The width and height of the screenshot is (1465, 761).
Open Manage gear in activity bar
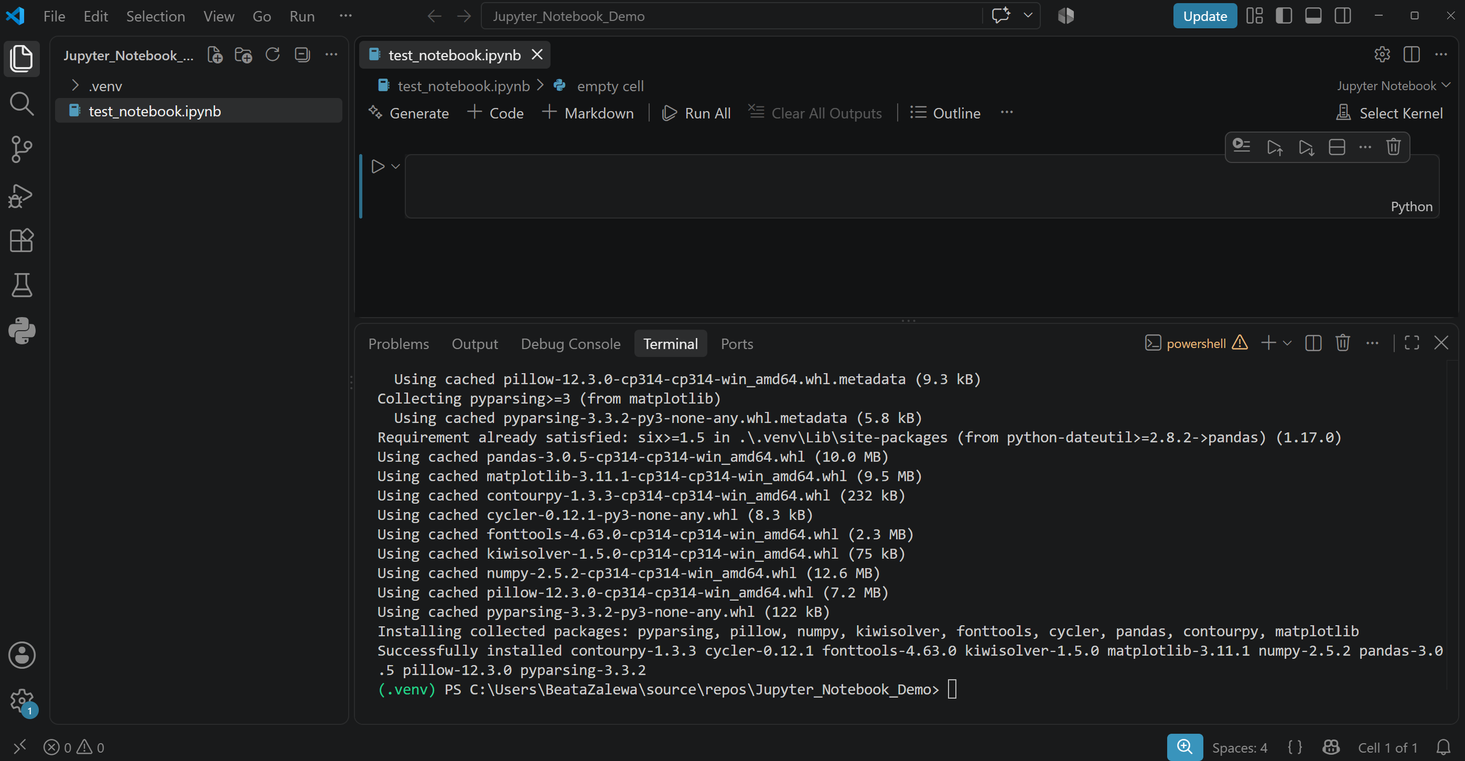(21, 701)
